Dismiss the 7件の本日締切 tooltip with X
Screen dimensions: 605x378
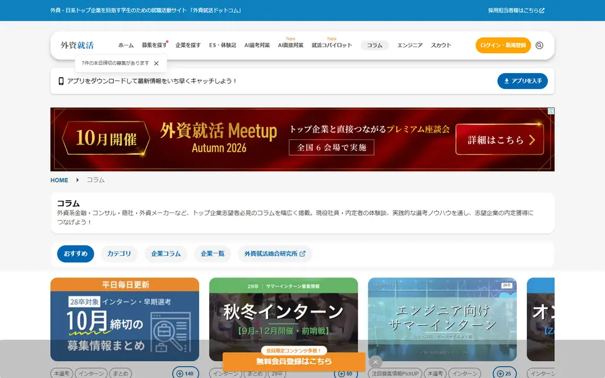point(156,64)
